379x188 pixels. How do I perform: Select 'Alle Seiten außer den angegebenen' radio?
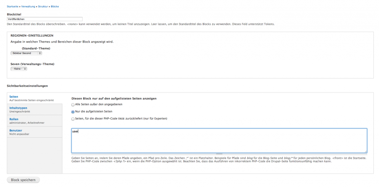(73, 104)
